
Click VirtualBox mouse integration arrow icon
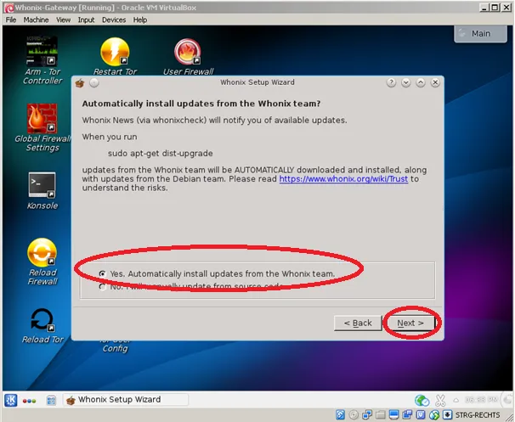(x=447, y=414)
